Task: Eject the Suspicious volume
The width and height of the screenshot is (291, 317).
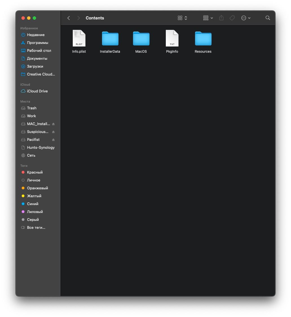Action: coord(53,132)
